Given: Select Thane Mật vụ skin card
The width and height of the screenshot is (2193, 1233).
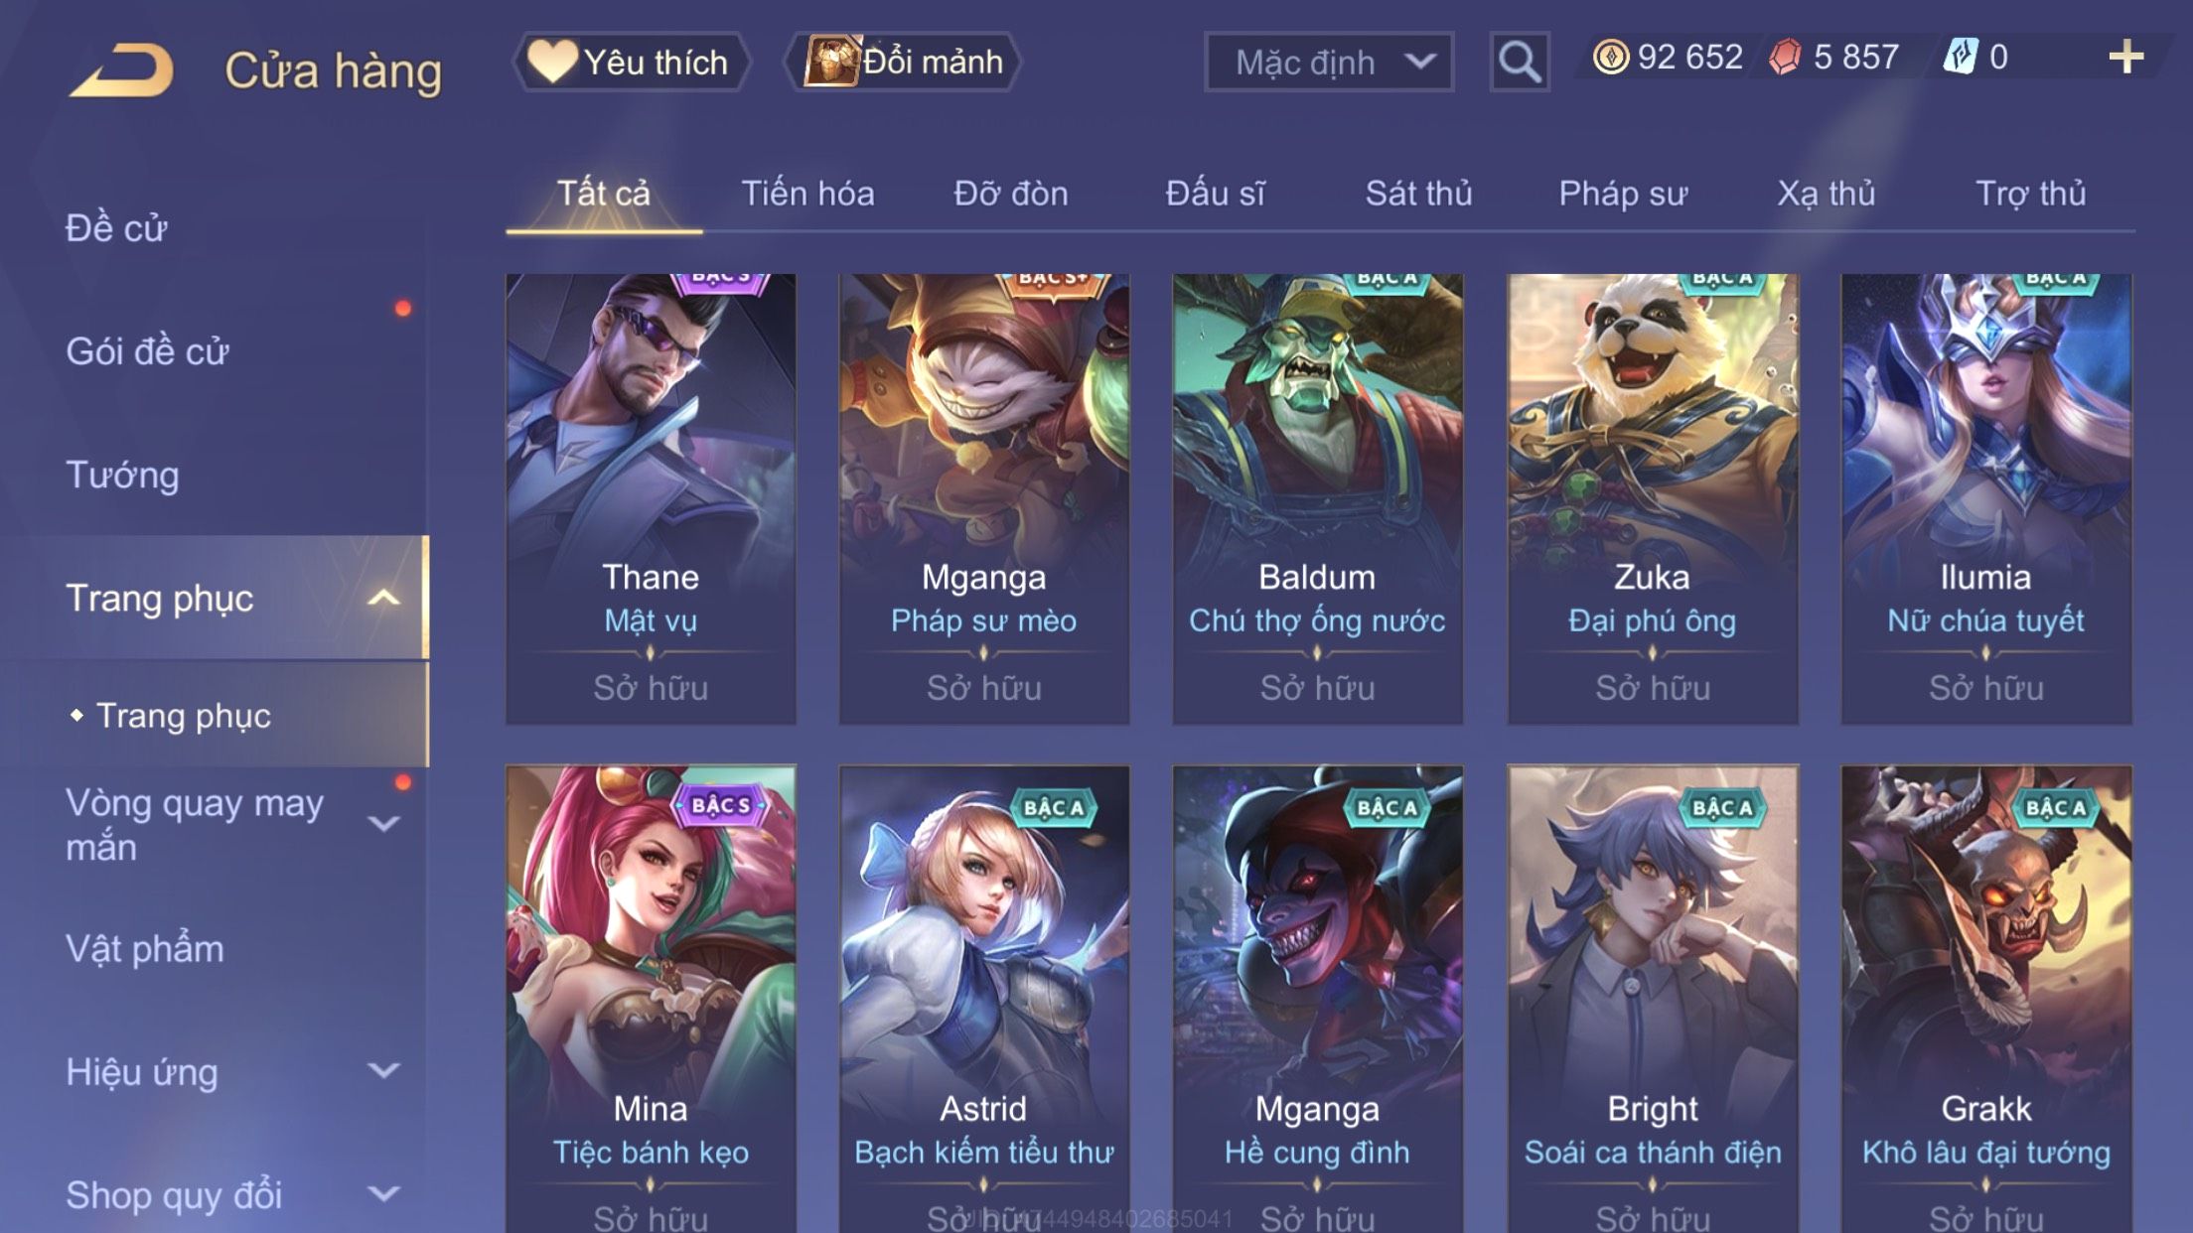Looking at the screenshot, I should [651, 498].
